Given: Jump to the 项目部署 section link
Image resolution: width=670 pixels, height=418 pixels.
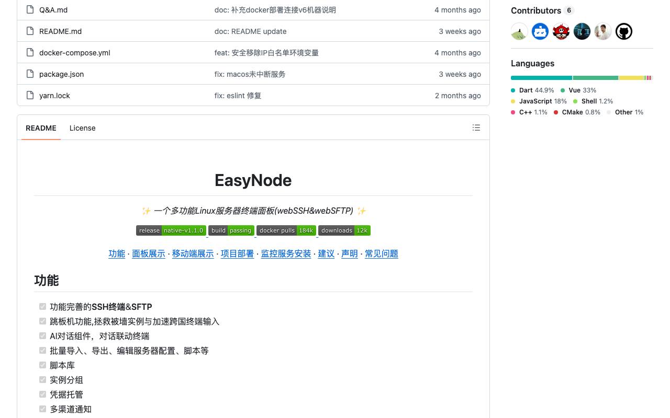Looking at the screenshot, I should (x=237, y=253).
